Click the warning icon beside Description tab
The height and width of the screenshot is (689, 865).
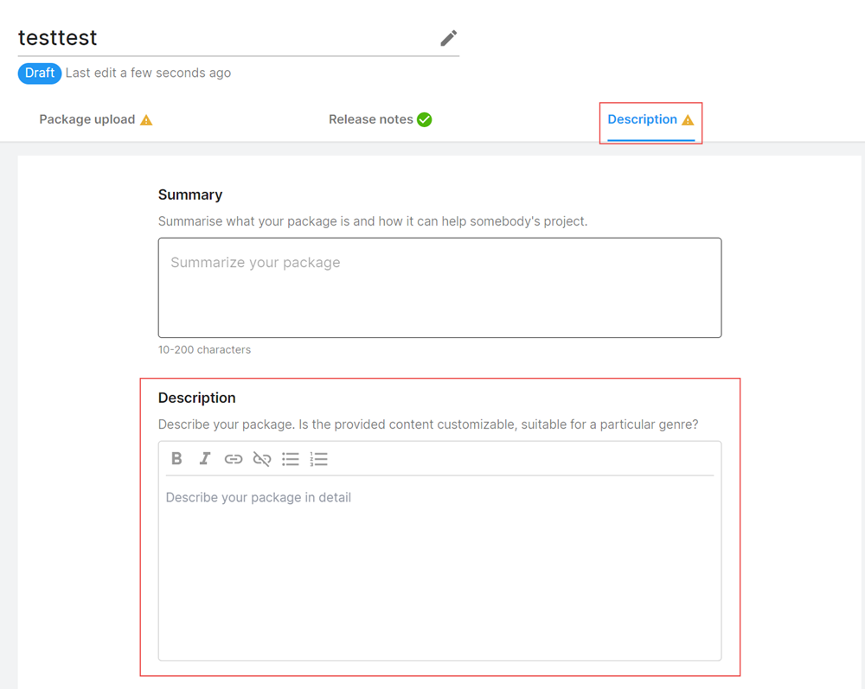(x=688, y=120)
